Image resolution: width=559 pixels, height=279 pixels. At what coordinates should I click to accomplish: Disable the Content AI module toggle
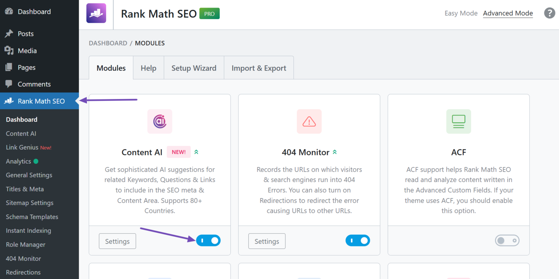coord(208,240)
